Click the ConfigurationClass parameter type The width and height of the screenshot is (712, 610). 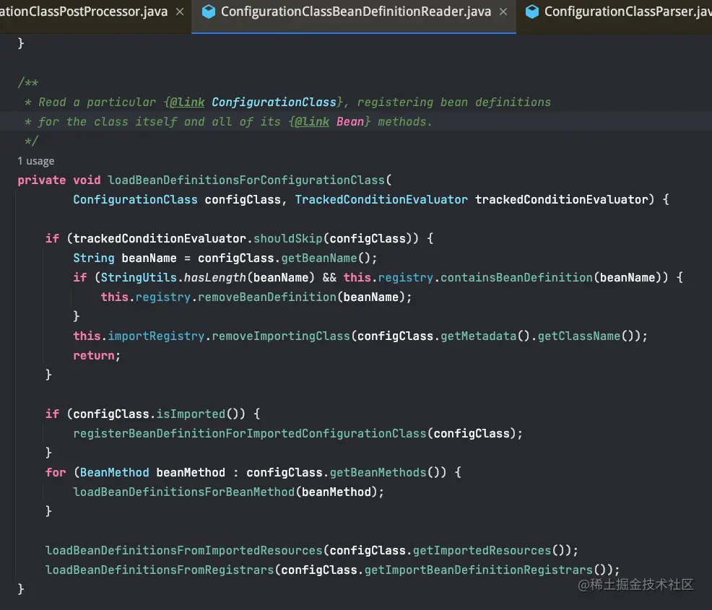coord(135,200)
